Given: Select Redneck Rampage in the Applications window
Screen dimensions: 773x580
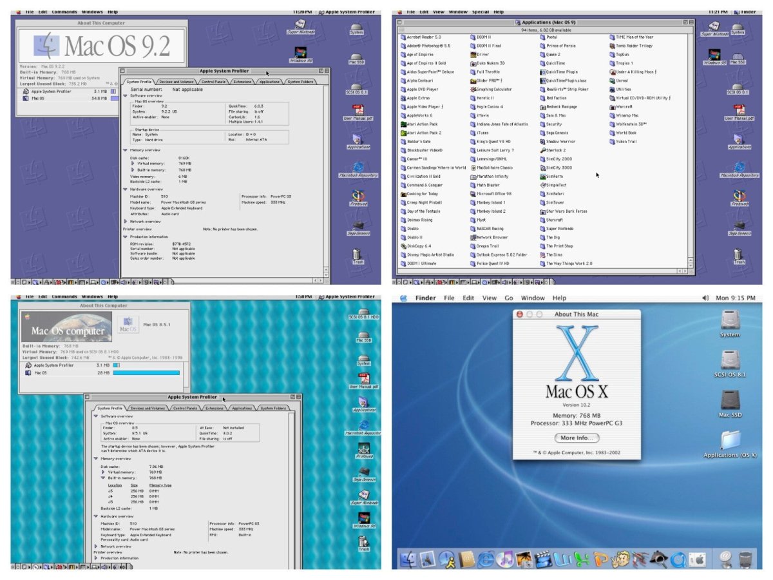Looking at the screenshot, I should pyautogui.click(x=559, y=107).
